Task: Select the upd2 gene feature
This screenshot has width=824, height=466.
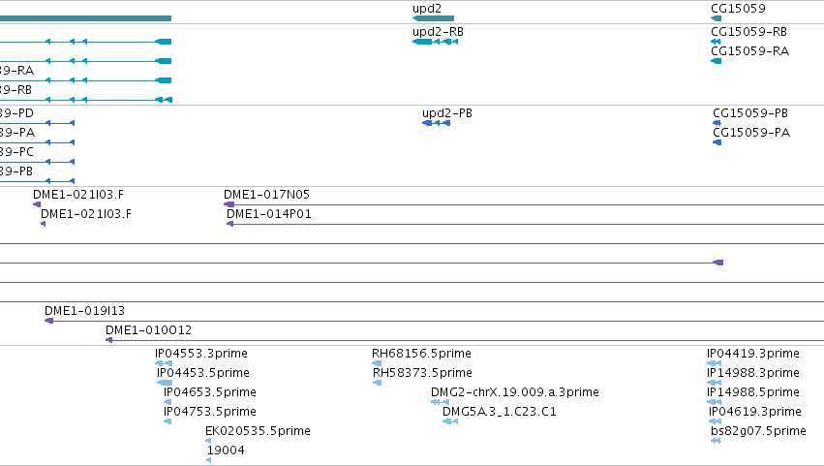Action: (434, 18)
